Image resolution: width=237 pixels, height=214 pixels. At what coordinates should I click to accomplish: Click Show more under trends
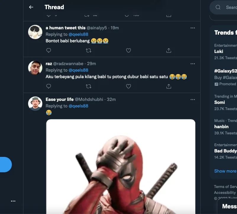click(x=225, y=171)
